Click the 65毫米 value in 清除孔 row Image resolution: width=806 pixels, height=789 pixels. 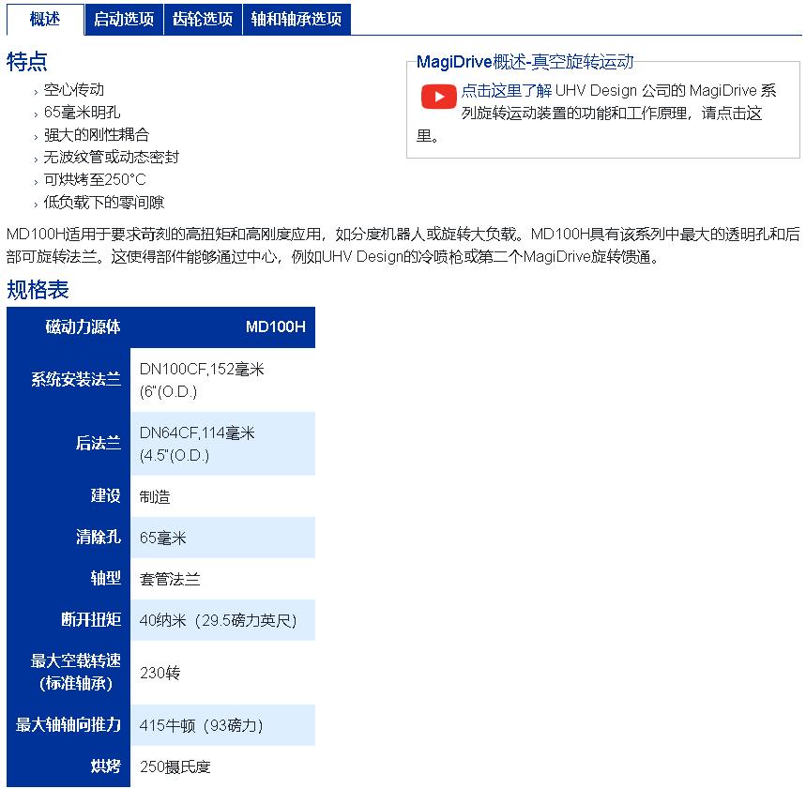222,538
